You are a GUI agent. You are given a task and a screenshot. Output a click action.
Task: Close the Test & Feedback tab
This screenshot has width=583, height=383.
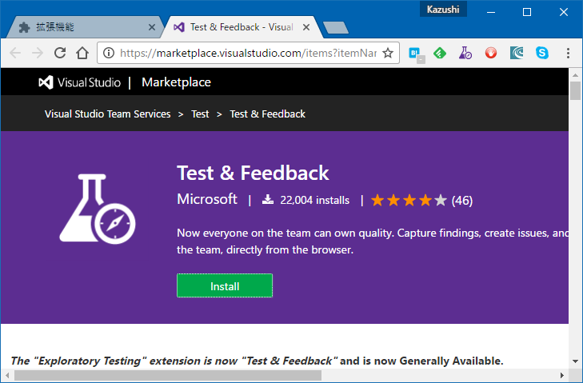pos(306,27)
